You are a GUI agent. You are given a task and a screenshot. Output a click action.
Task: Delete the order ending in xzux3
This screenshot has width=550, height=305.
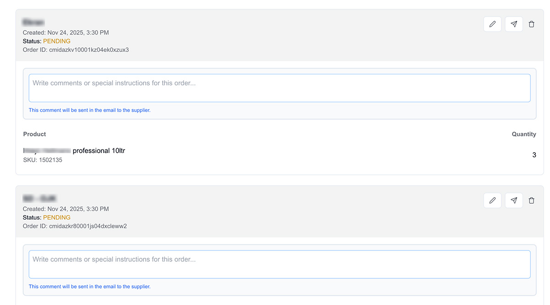coord(532,24)
